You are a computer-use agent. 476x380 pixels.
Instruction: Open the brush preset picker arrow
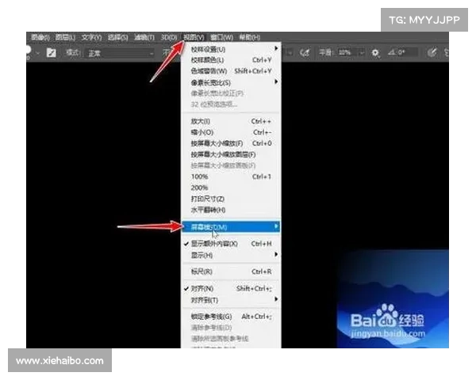pyautogui.click(x=37, y=53)
